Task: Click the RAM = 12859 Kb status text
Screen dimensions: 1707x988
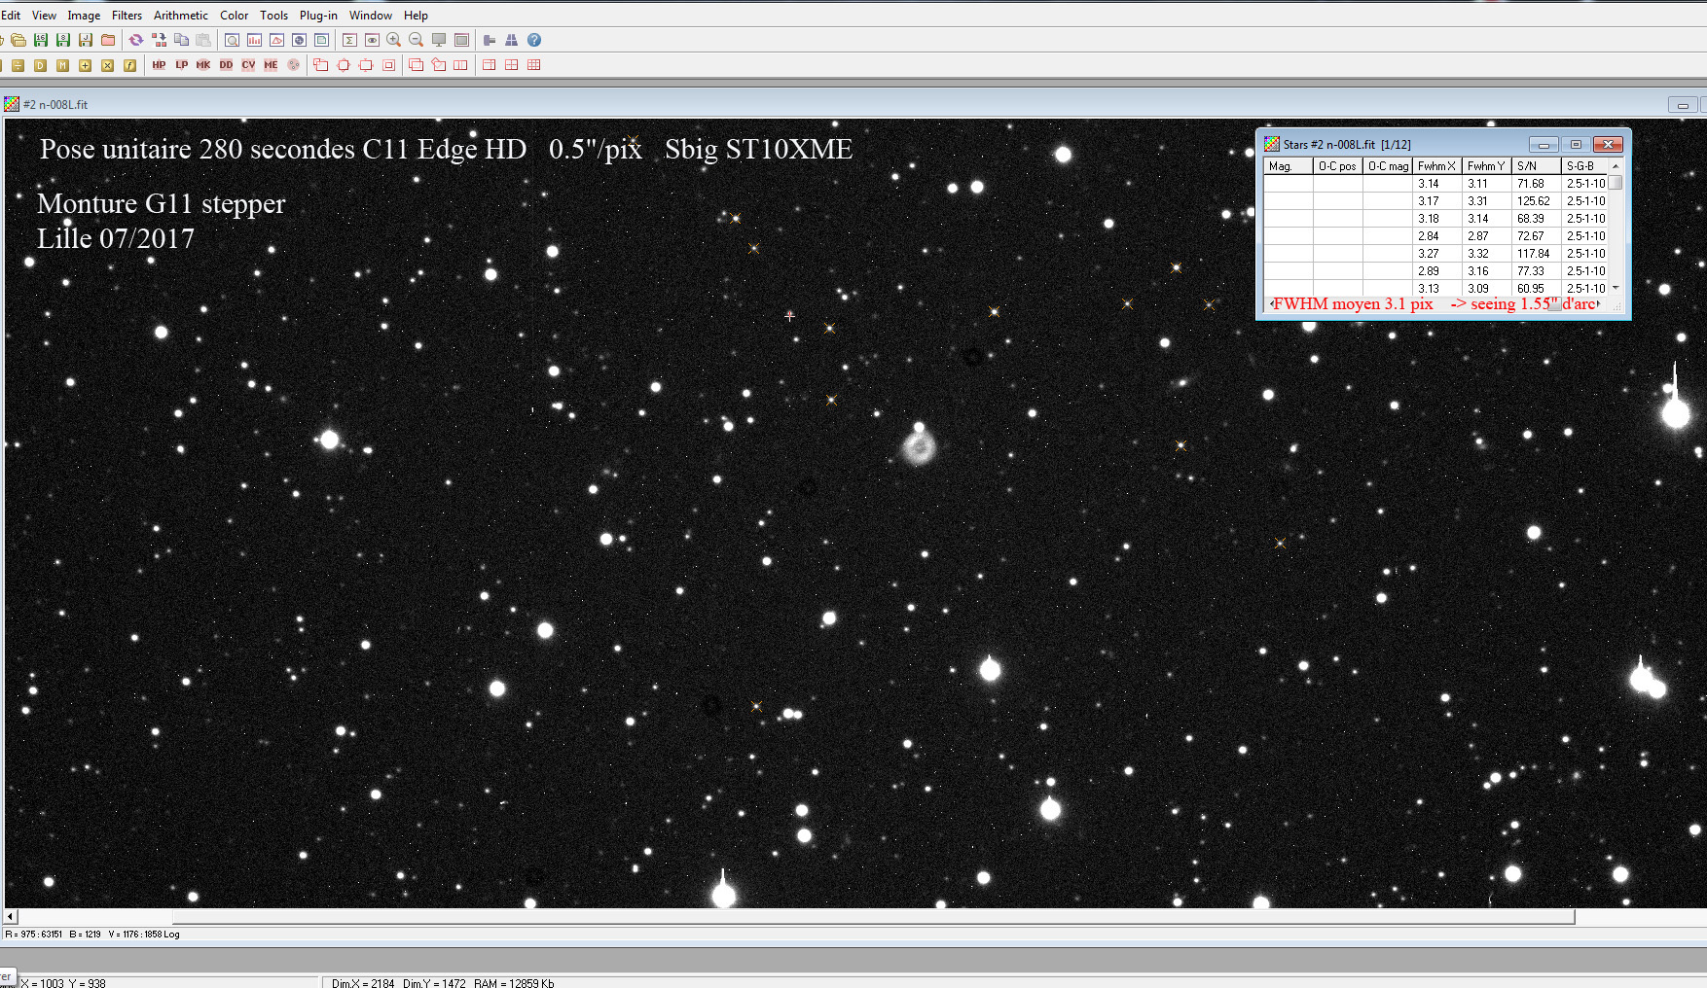Action: pos(514,983)
